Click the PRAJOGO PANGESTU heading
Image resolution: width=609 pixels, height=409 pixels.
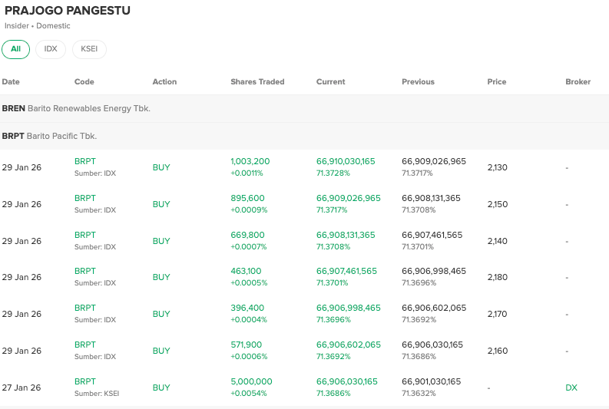[x=68, y=11]
